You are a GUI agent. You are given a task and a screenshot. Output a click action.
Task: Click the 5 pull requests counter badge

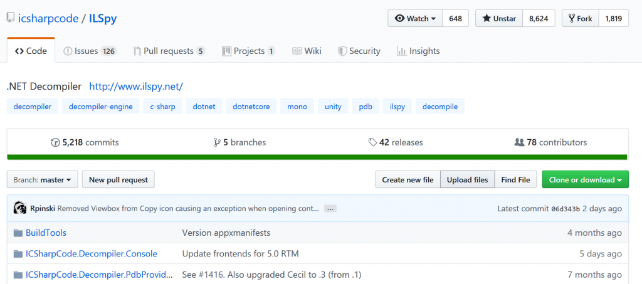pyautogui.click(x=200, y=51)
